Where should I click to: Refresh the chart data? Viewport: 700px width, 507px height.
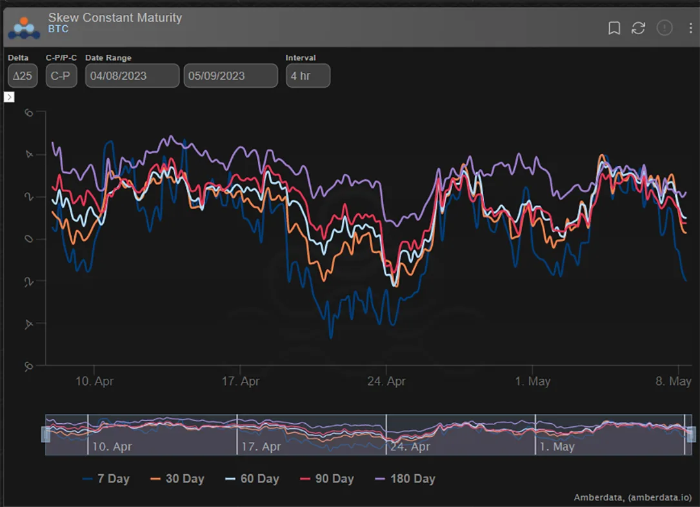(x=639, y=28)
